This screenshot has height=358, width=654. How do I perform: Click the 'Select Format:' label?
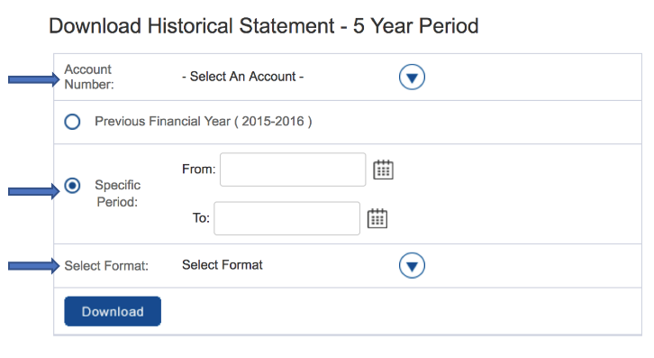click(106, 266)
